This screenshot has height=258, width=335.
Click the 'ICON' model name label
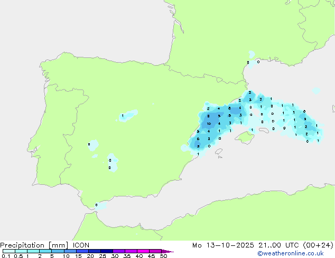click(81, 245)
